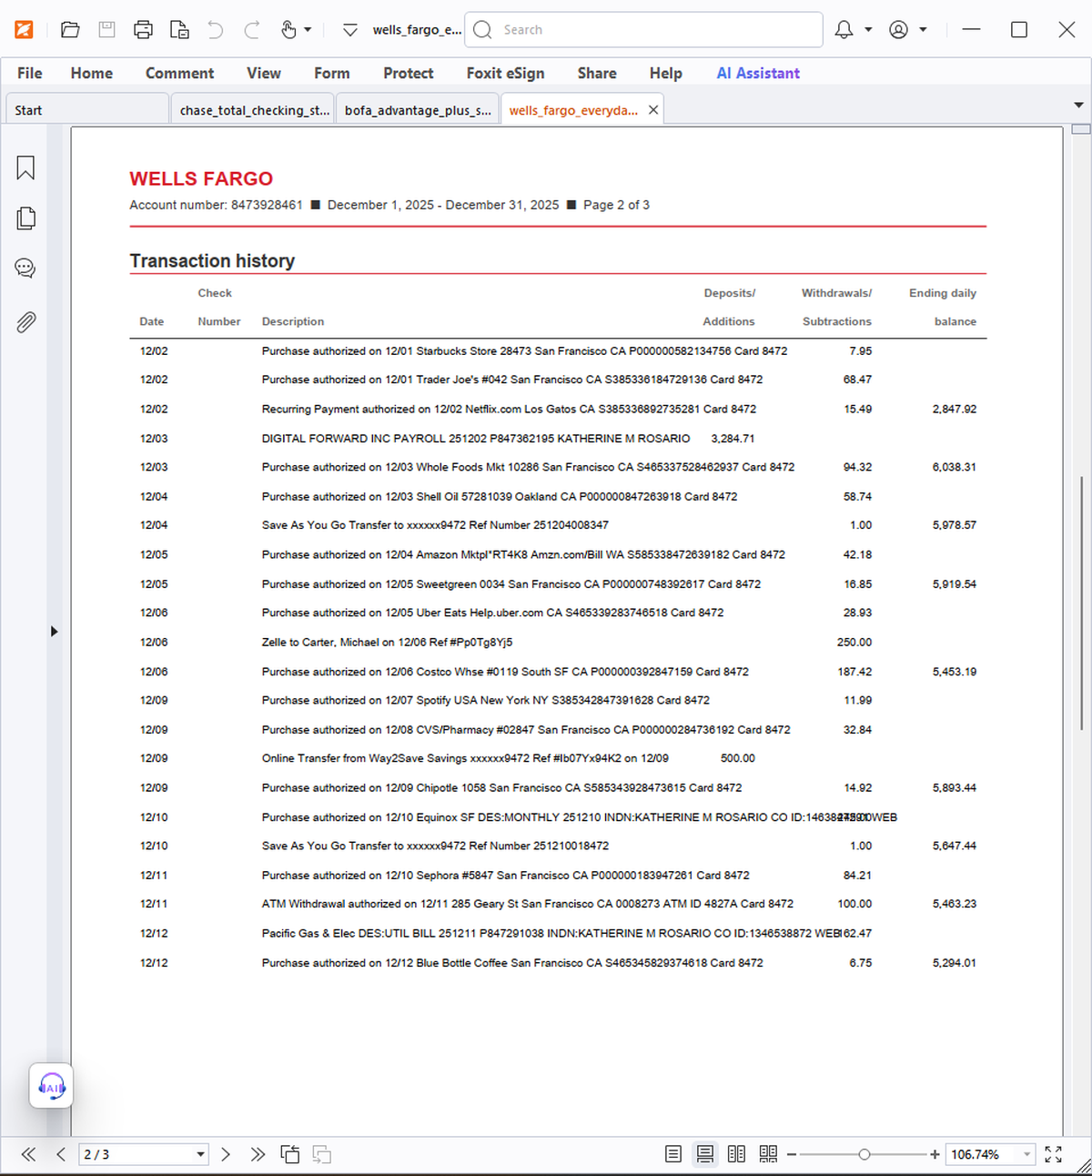Click the Foxit application logo icon
This screenshot has width=1092, height=1176.
(x=24, y=30)
